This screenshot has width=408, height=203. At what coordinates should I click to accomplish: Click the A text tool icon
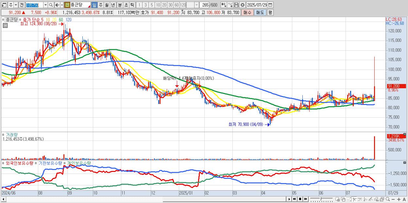coord(404,199)
